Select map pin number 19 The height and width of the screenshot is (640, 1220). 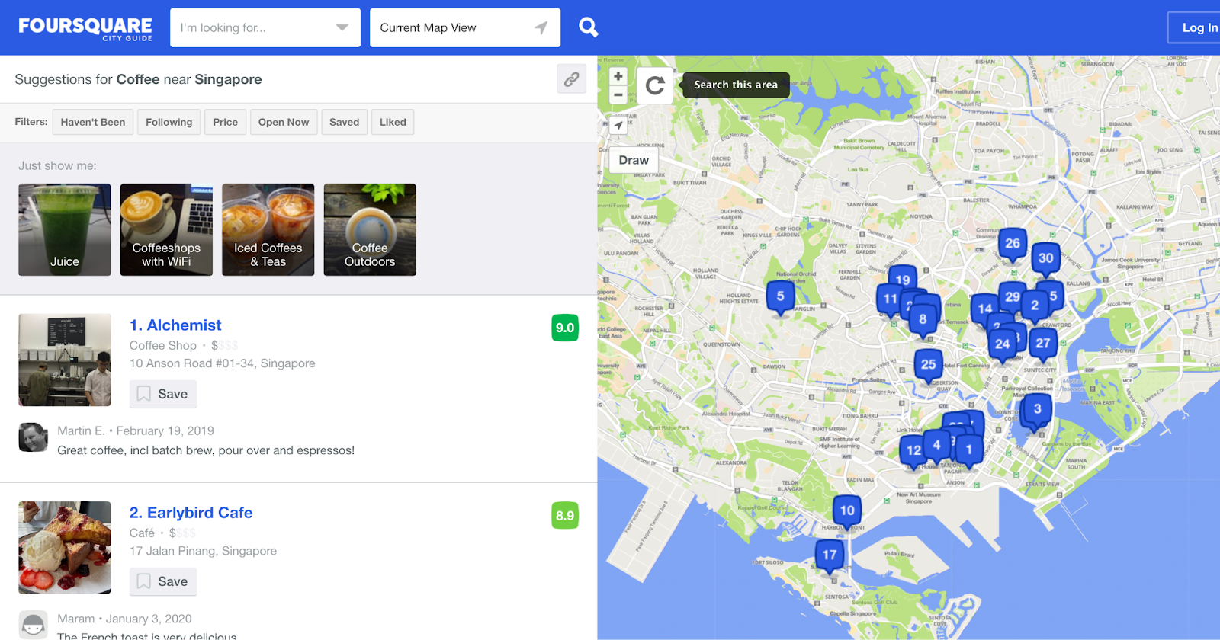[903, 277]
